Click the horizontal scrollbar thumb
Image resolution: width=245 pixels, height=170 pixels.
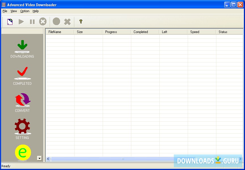[x=123, y=159]
